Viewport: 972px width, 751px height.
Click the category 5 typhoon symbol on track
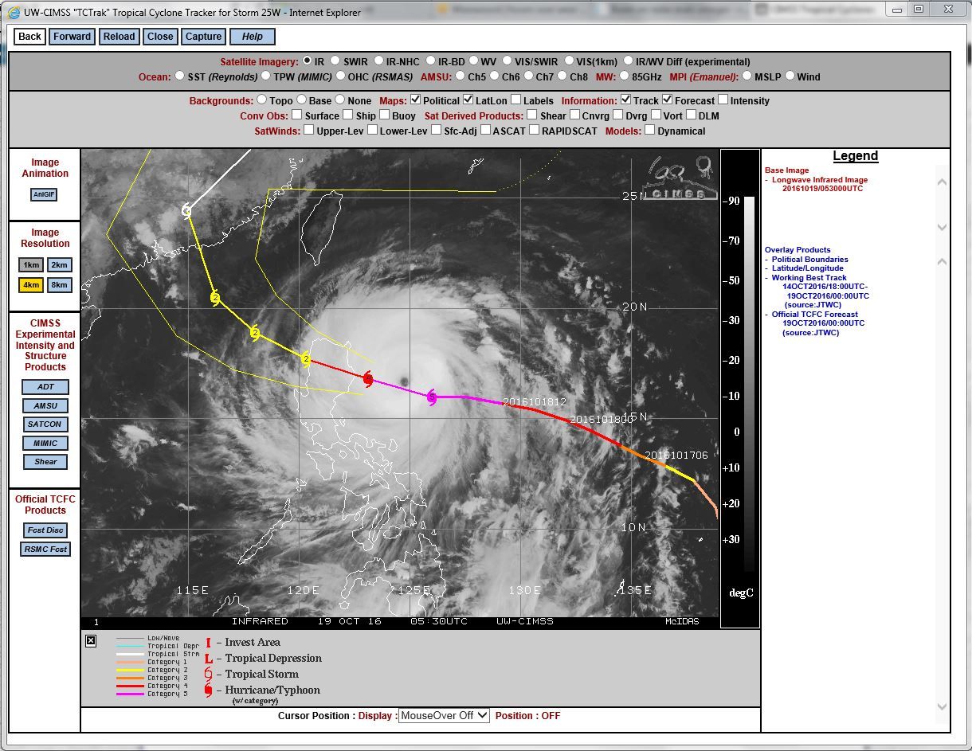pos(432,397)
